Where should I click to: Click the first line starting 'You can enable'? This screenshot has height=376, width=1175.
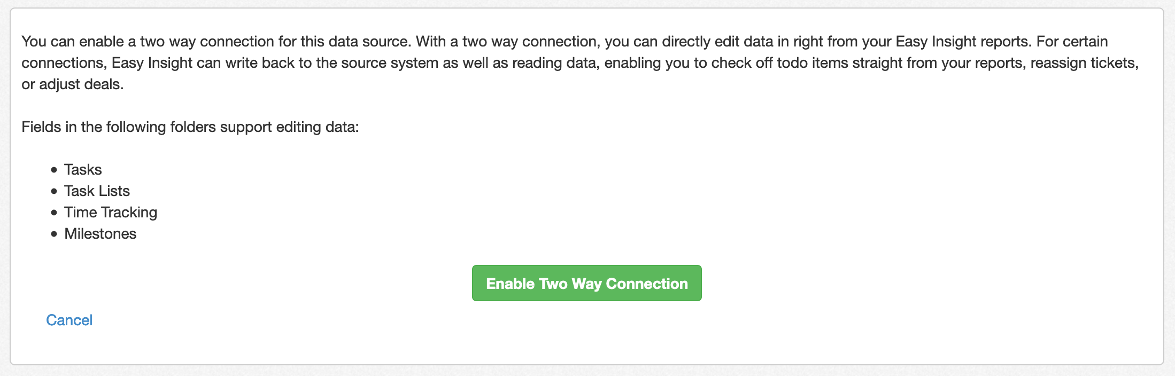click(565, 41)
